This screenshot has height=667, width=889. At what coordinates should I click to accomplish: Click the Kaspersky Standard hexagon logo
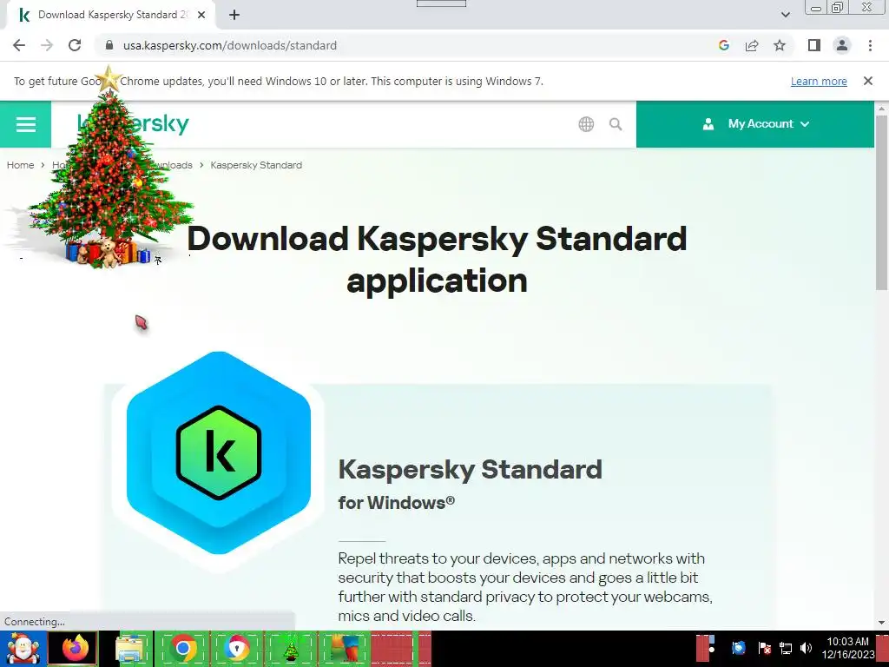(218, 452)
